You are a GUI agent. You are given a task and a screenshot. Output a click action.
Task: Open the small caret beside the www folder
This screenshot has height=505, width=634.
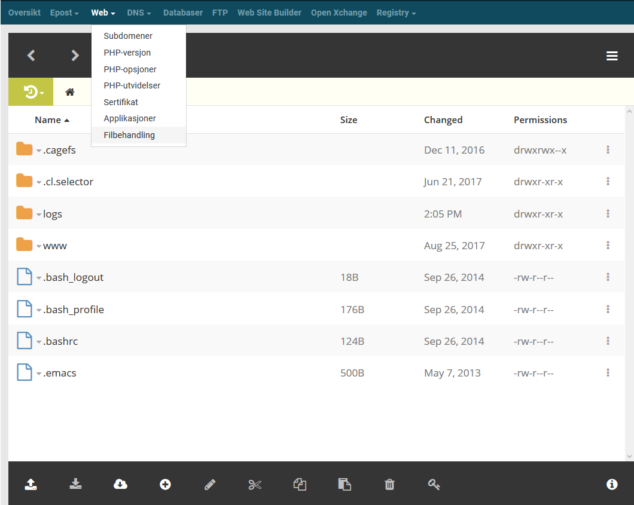[x=39, y=246]
